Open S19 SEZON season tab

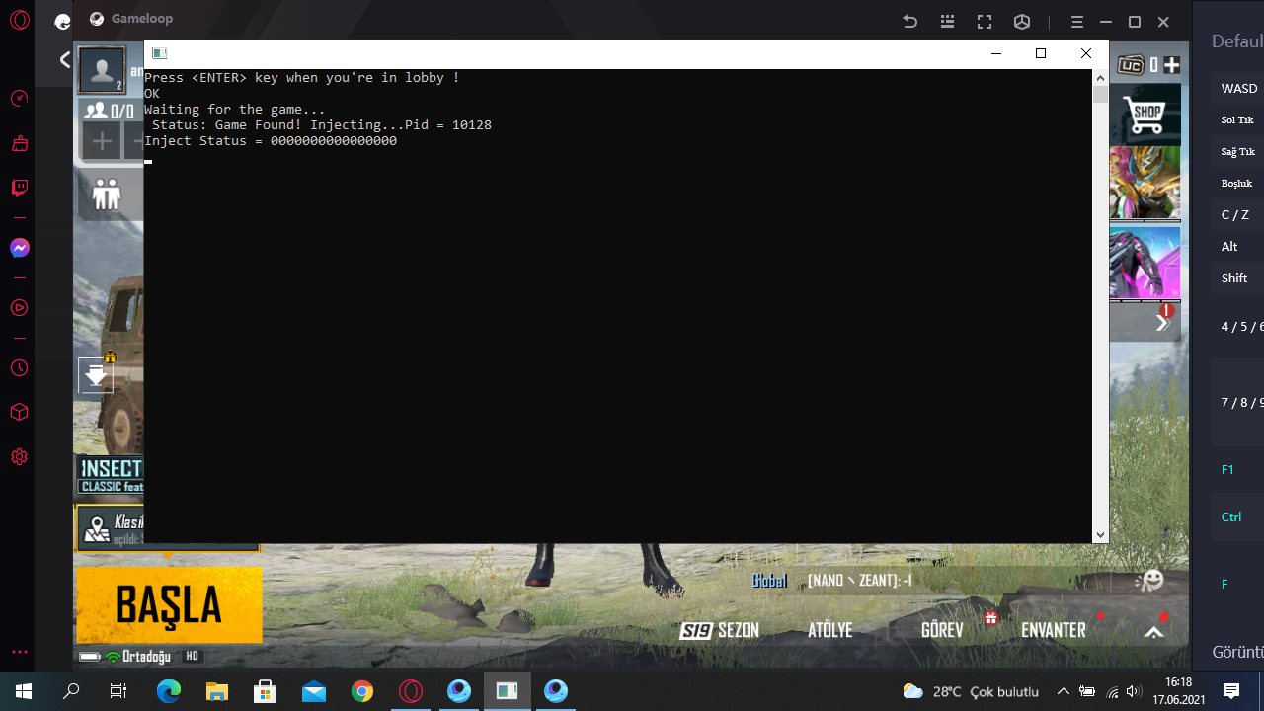click(x=719, y=630)
